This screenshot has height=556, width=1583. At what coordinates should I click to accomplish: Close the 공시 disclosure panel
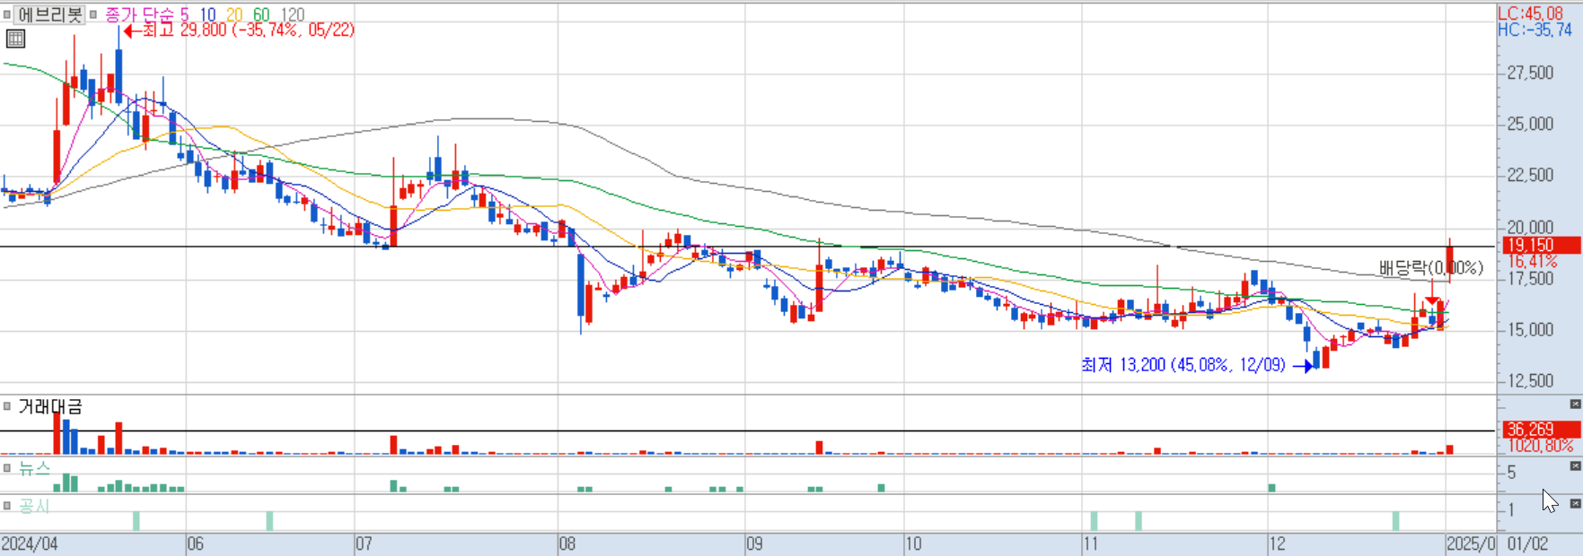pyautogui.click(x=1575, y=504)
